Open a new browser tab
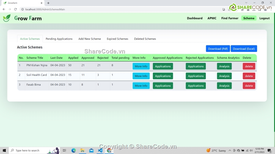Image resolution: width=275 pixels, height=154 pixels. (x=48, y=3)
